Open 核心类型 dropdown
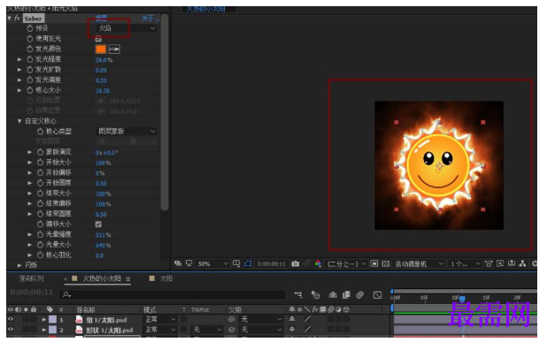547x342 pixels. pyautogui.click(x=126, y=132)
